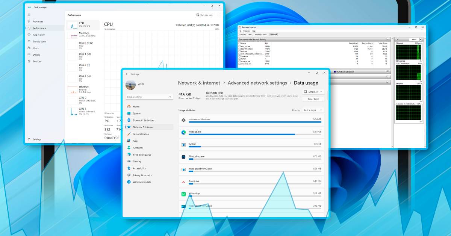Toggle the Image select-all checkbox header

tap(239, 43)
